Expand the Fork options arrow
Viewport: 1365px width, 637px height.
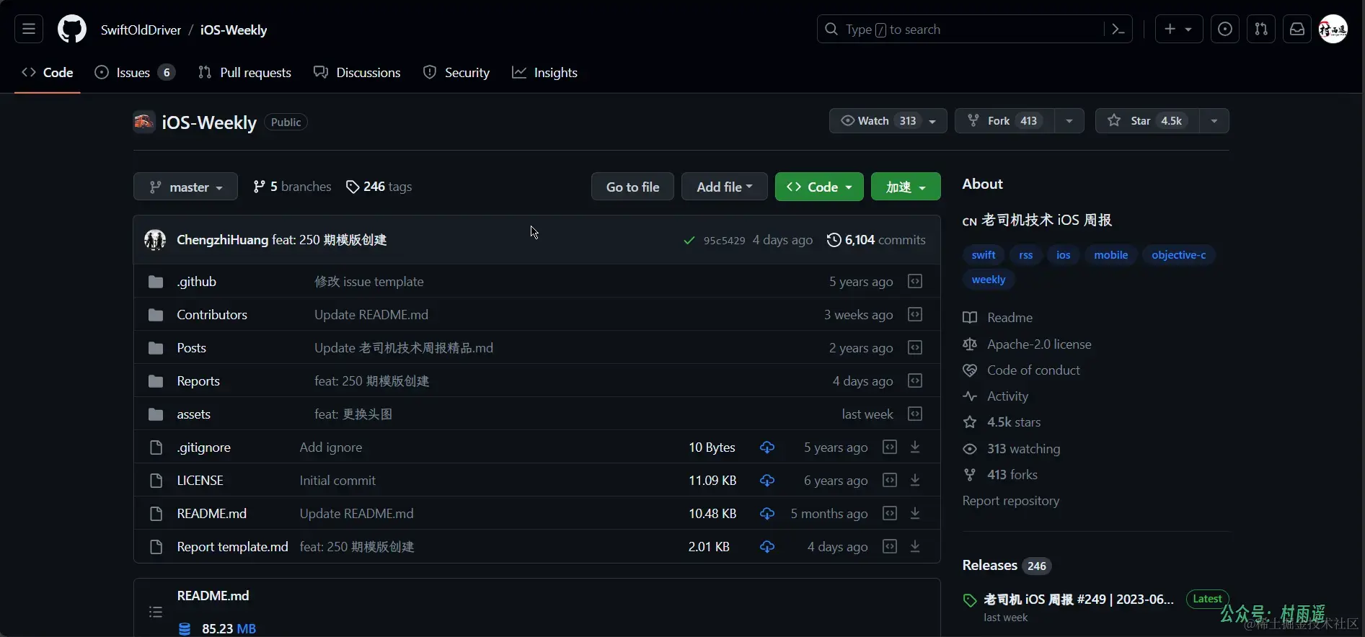1069,121
